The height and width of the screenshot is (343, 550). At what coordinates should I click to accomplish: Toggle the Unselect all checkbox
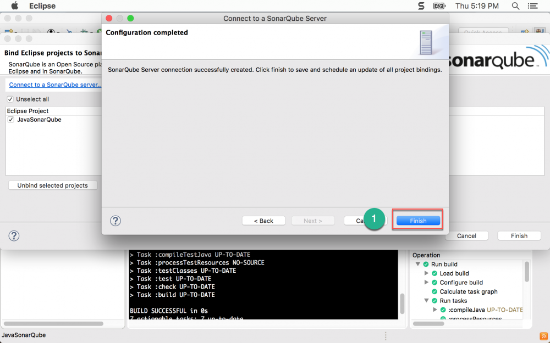(10, 99)
